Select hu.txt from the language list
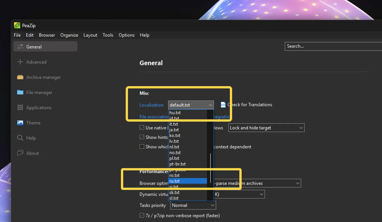The width and height of the screenshot is (382, 222). tap(188, 113)
